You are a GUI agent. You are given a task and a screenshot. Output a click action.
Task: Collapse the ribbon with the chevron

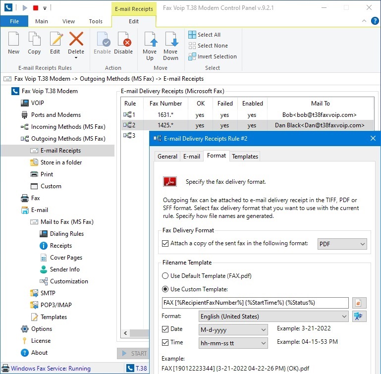[364, 21]
